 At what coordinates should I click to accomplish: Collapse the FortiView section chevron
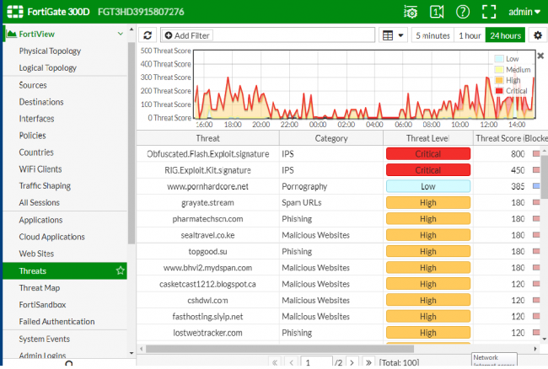point(121,34)
